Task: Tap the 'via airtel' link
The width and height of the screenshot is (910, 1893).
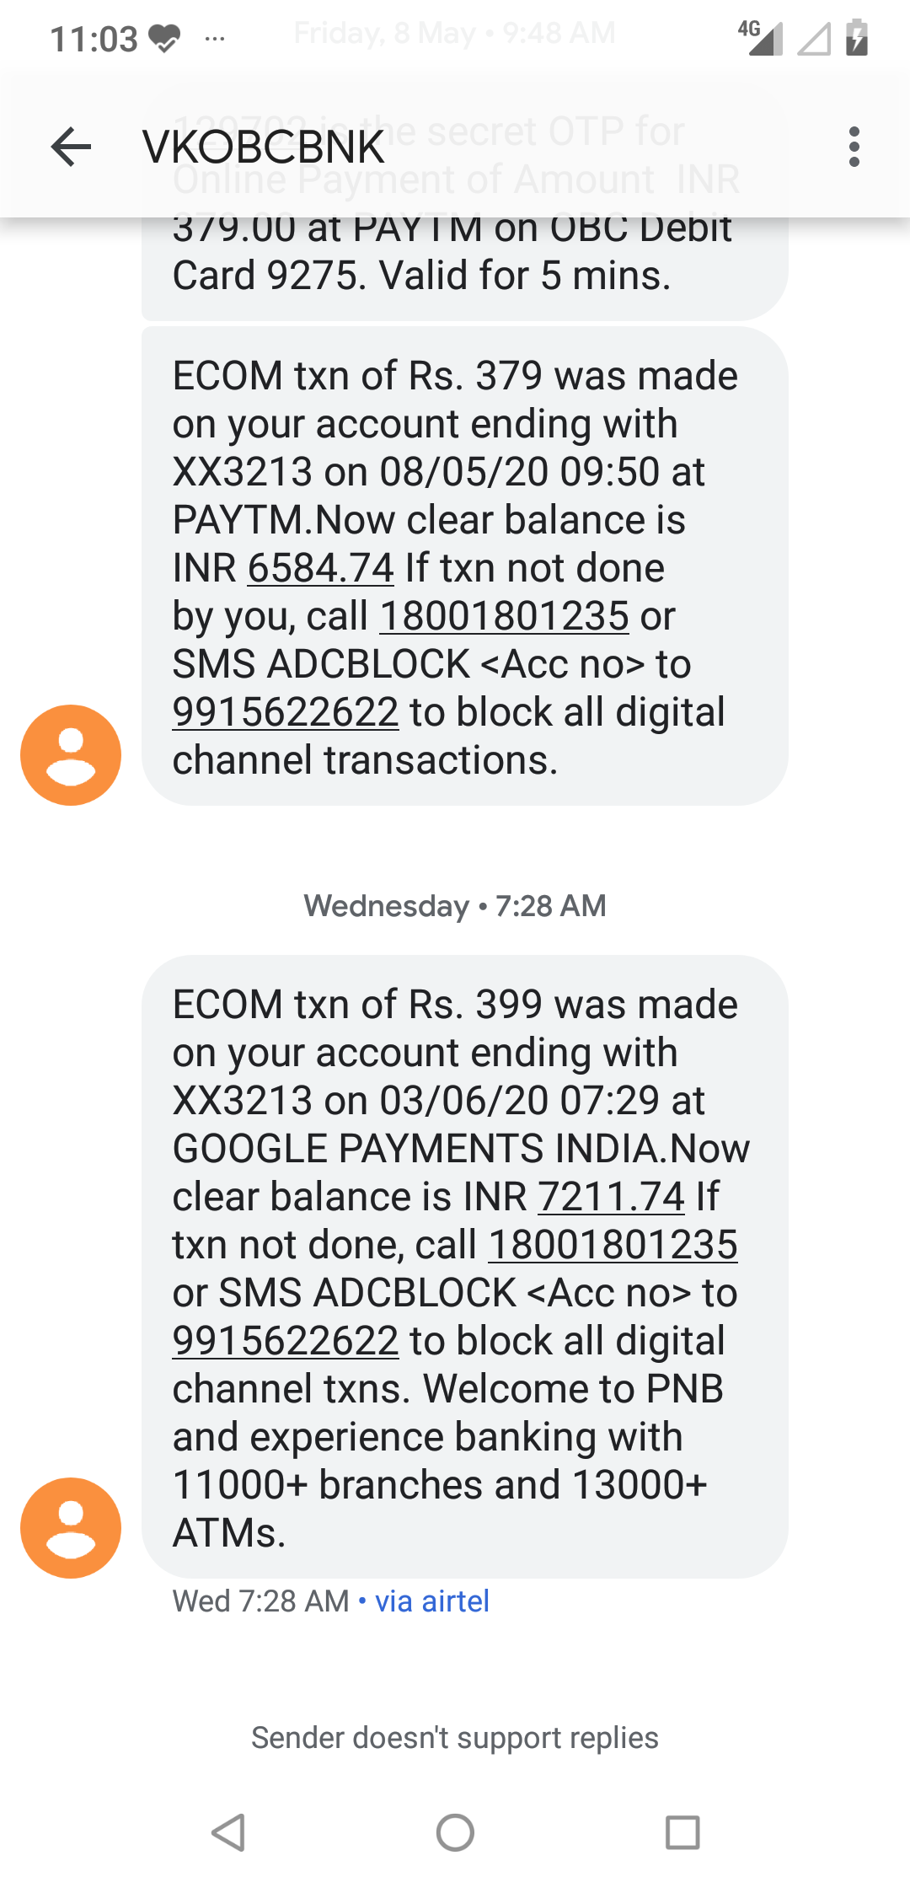Action: [x=432, y=1601]
